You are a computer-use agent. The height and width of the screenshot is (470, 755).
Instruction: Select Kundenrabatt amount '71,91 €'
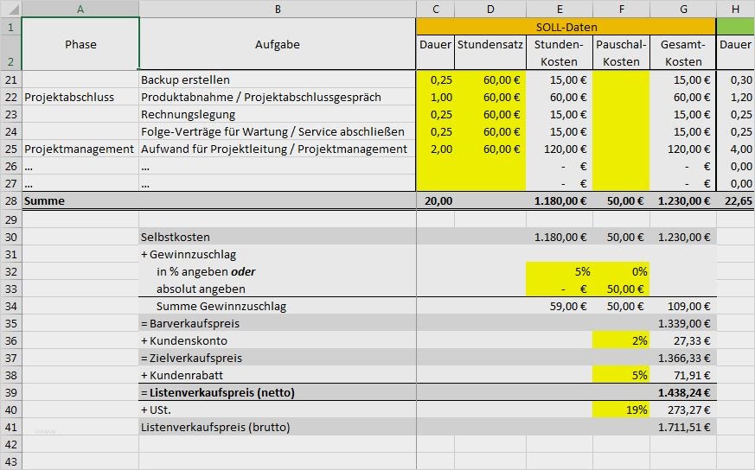[682, 375]
